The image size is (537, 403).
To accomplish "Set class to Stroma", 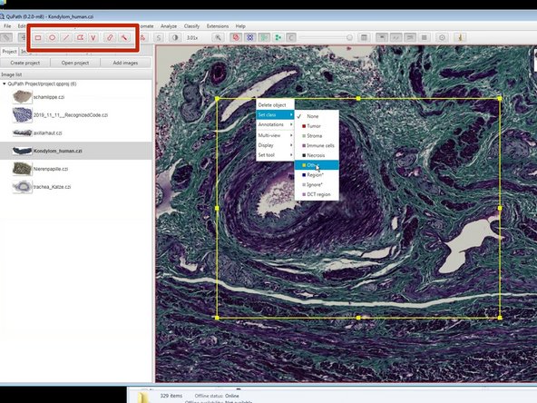I will 317,136.
